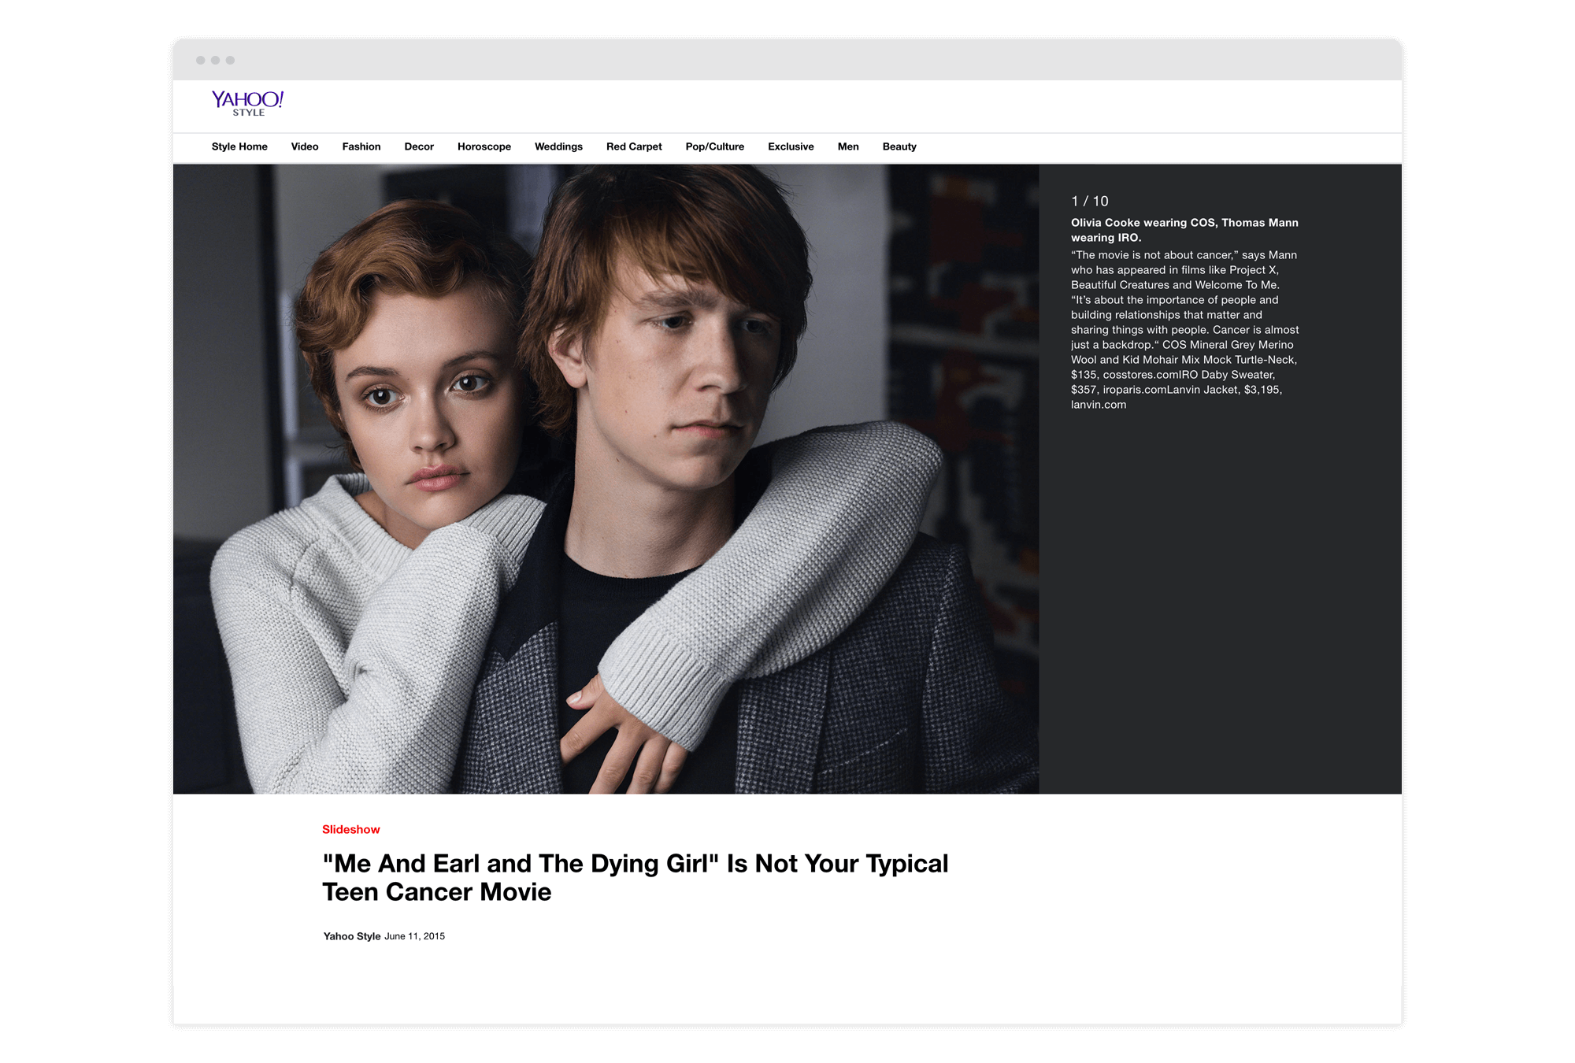
Task: Click the Yahoo! Style logo icon
Action: [249, 102]
